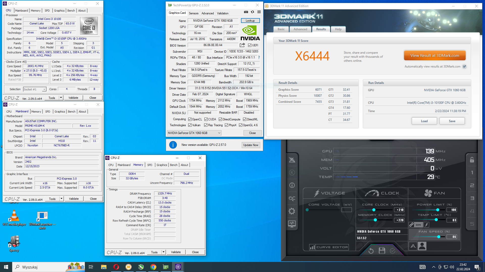Open the Validation tab in GPU-Z
Viewport: 485px width, 272px height.
click(223, 13)
